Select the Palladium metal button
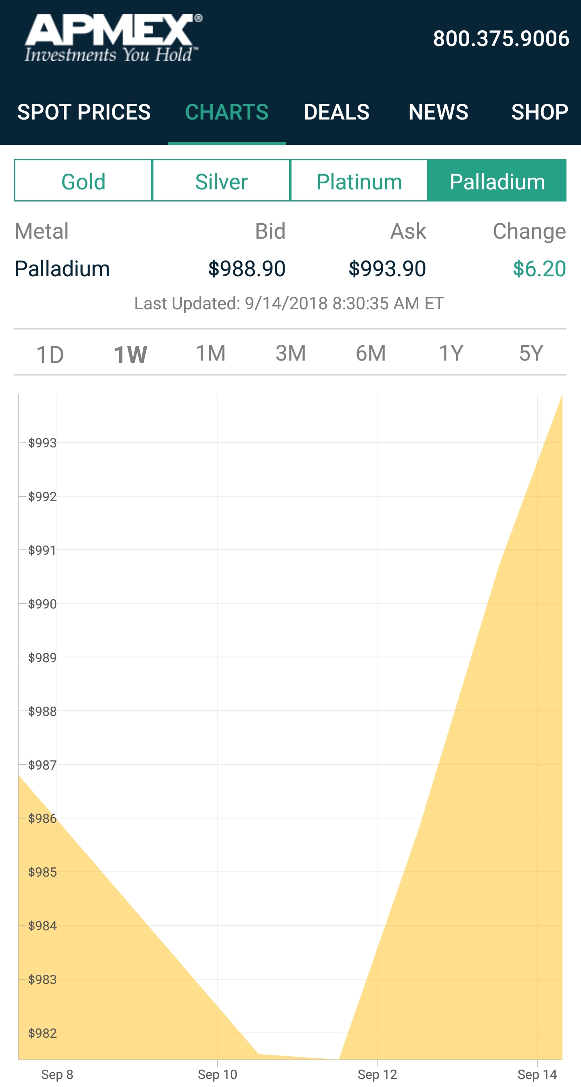 (x=497, y=181)
